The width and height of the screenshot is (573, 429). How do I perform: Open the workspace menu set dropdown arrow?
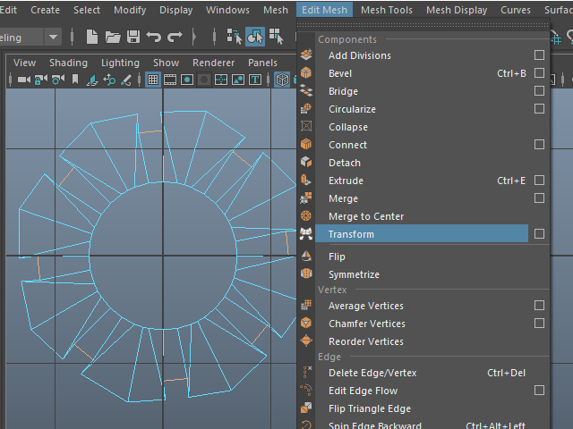click(53, 37)
